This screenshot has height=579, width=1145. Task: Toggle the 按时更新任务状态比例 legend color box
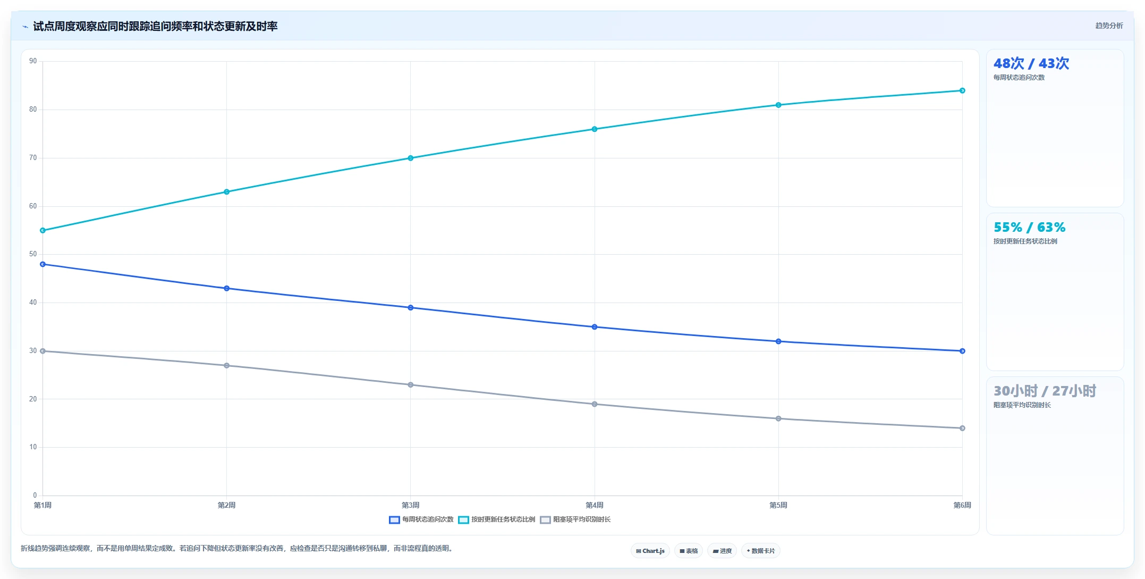[463, 519]
